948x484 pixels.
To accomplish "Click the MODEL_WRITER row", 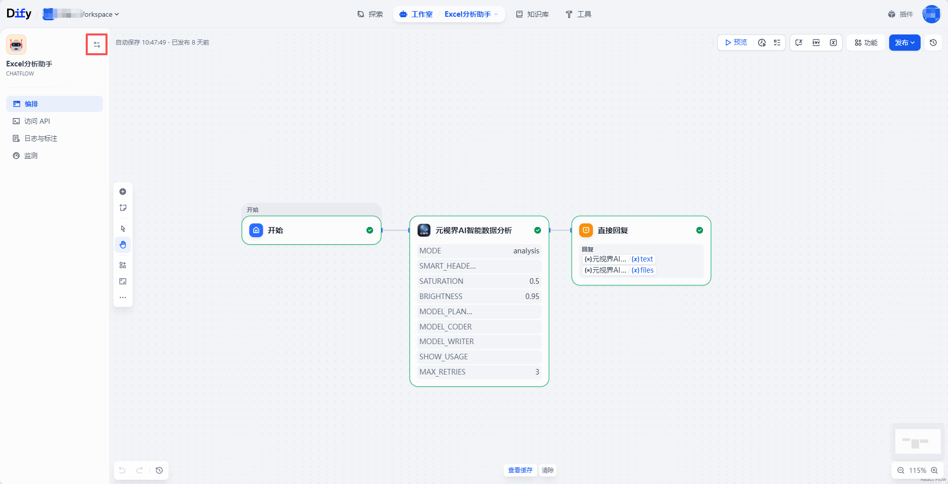I will 479,342.
